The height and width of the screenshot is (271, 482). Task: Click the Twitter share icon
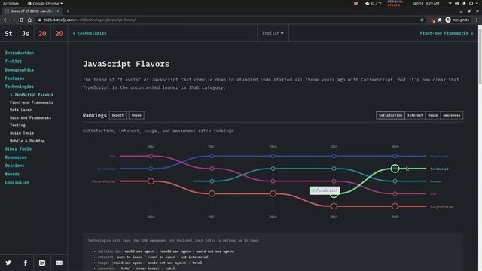(8, 263)
